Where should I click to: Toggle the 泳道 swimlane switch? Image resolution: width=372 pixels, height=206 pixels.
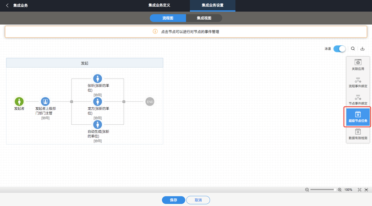[x=339, y=49]
